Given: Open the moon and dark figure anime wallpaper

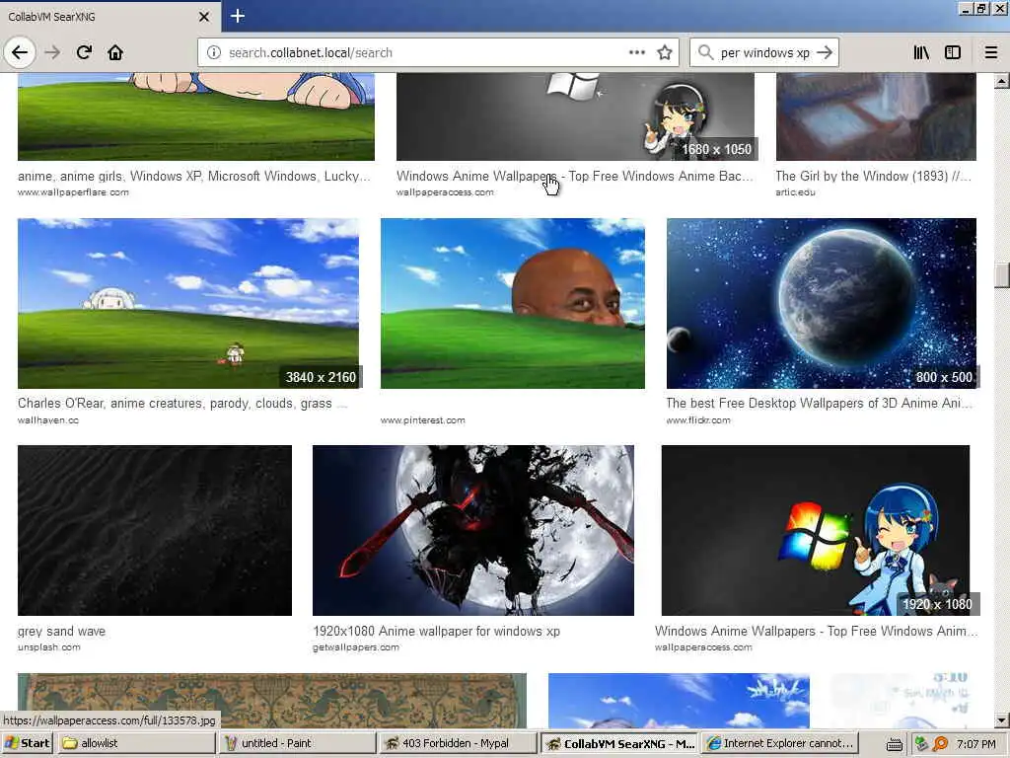Looking at the screenshot, I should point(473,530).
